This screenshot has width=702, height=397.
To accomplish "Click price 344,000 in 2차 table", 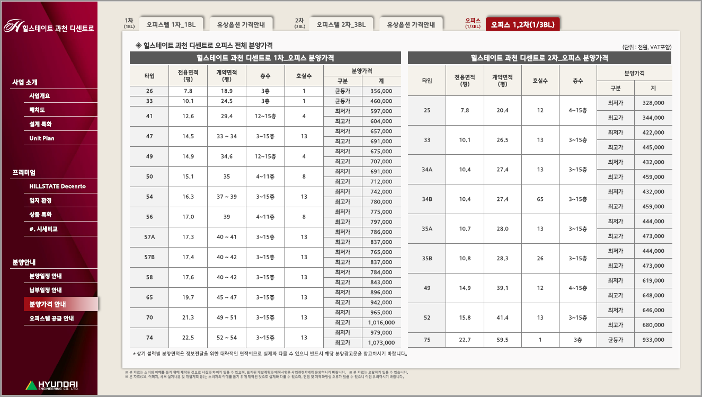I will coord(653,118).
